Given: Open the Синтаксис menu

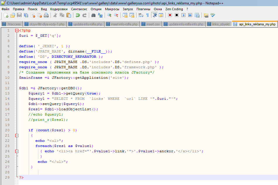Looking at the screenshot, I should [x=79, y=9].
